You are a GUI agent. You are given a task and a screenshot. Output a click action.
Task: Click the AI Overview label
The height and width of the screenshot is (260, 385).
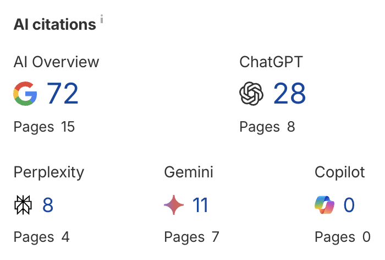coord(56,62)
